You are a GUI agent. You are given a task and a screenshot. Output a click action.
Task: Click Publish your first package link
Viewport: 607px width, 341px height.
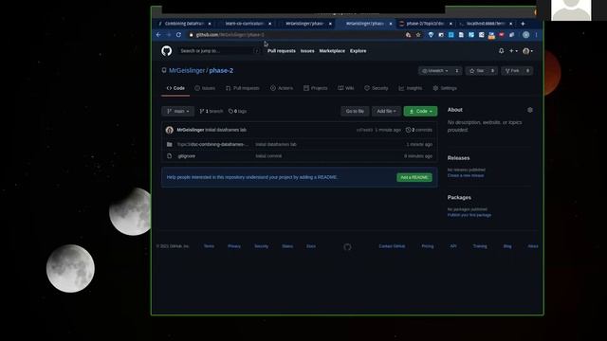click(x=469, y=215)
